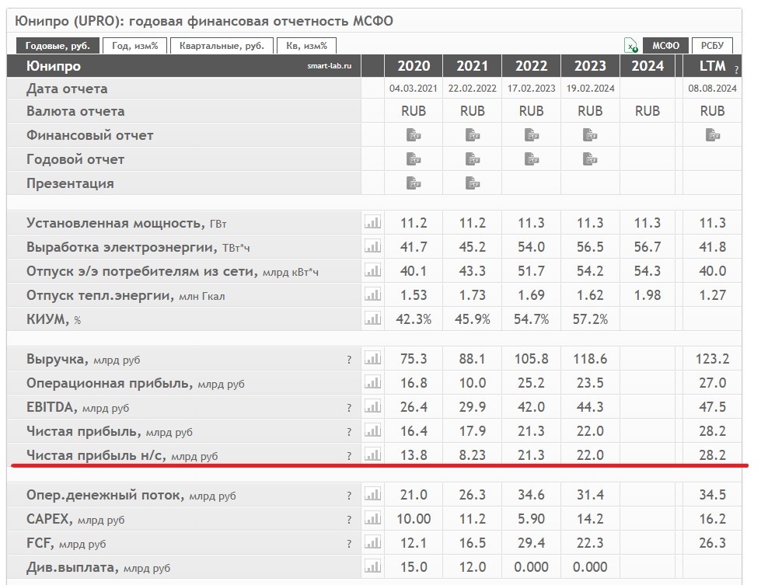Click the 2020 column header
The height and width of the screenshot is (585, 761).
(414, 66)
